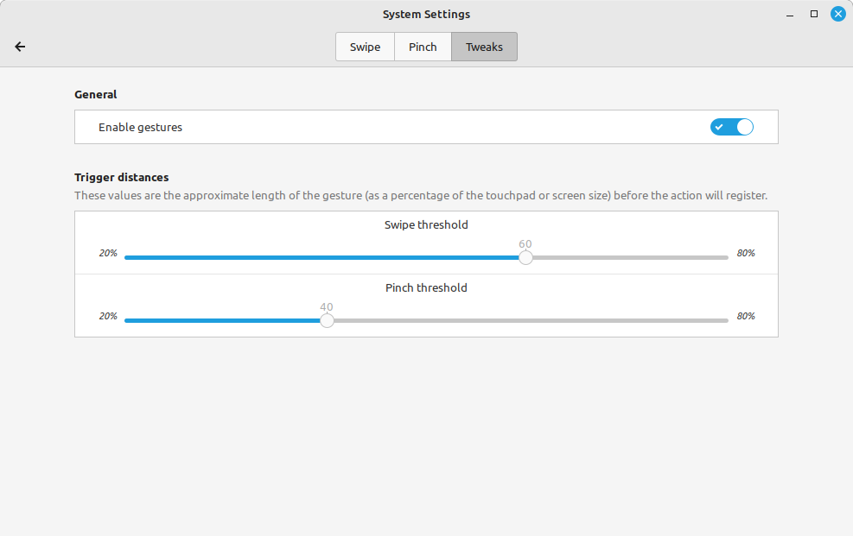
Task: Switch to the Swipe tab
Action: [364, 47]
